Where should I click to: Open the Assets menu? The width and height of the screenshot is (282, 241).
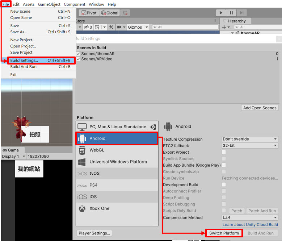coord(28,4)
